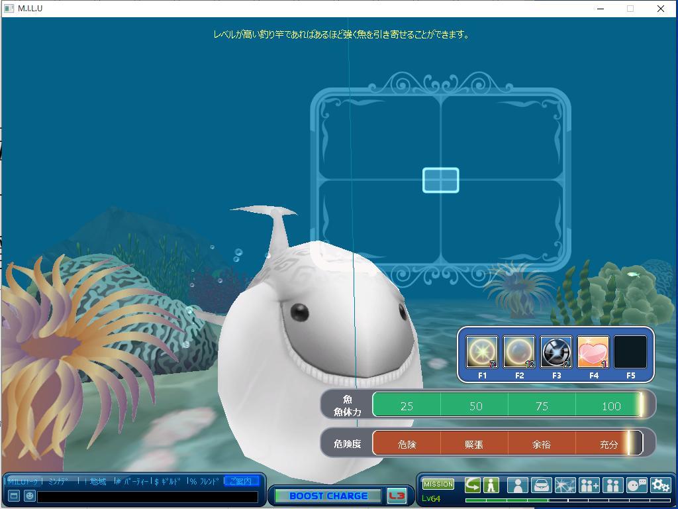Use the F1 sparkle skill item
The width and height of the screenshot is (678, 509).
482,352
